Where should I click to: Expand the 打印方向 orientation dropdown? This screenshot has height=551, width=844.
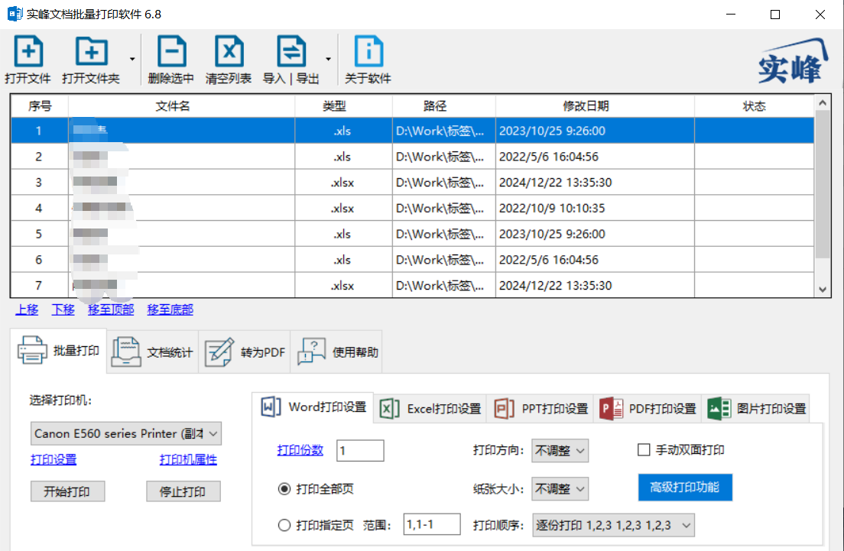tap(560, 450)
